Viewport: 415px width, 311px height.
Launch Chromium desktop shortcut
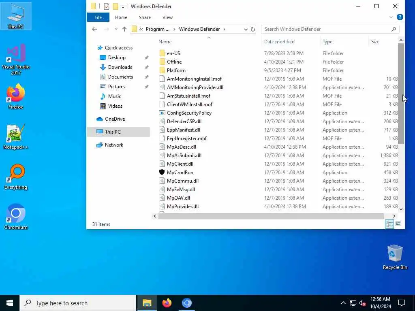[16, 217]
